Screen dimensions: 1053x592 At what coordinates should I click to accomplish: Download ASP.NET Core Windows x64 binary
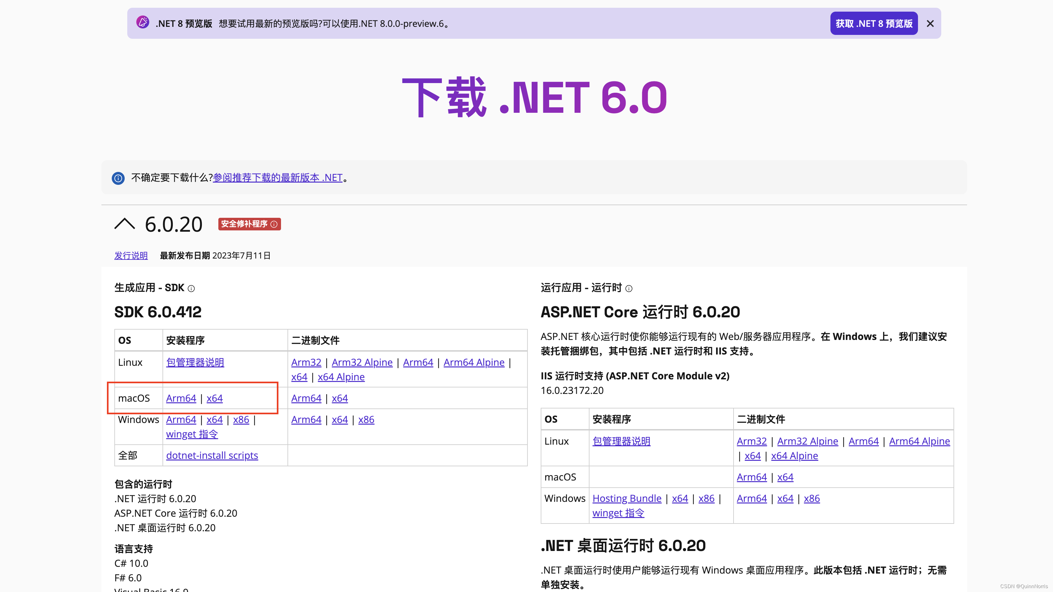[x=785, y=498]
